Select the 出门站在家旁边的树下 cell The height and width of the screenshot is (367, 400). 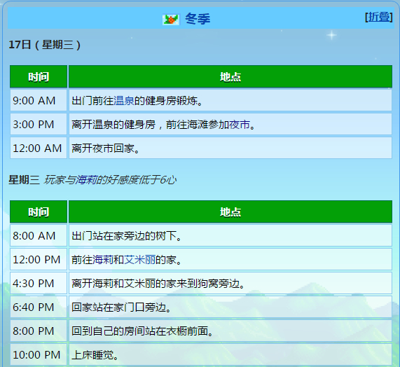230,235
